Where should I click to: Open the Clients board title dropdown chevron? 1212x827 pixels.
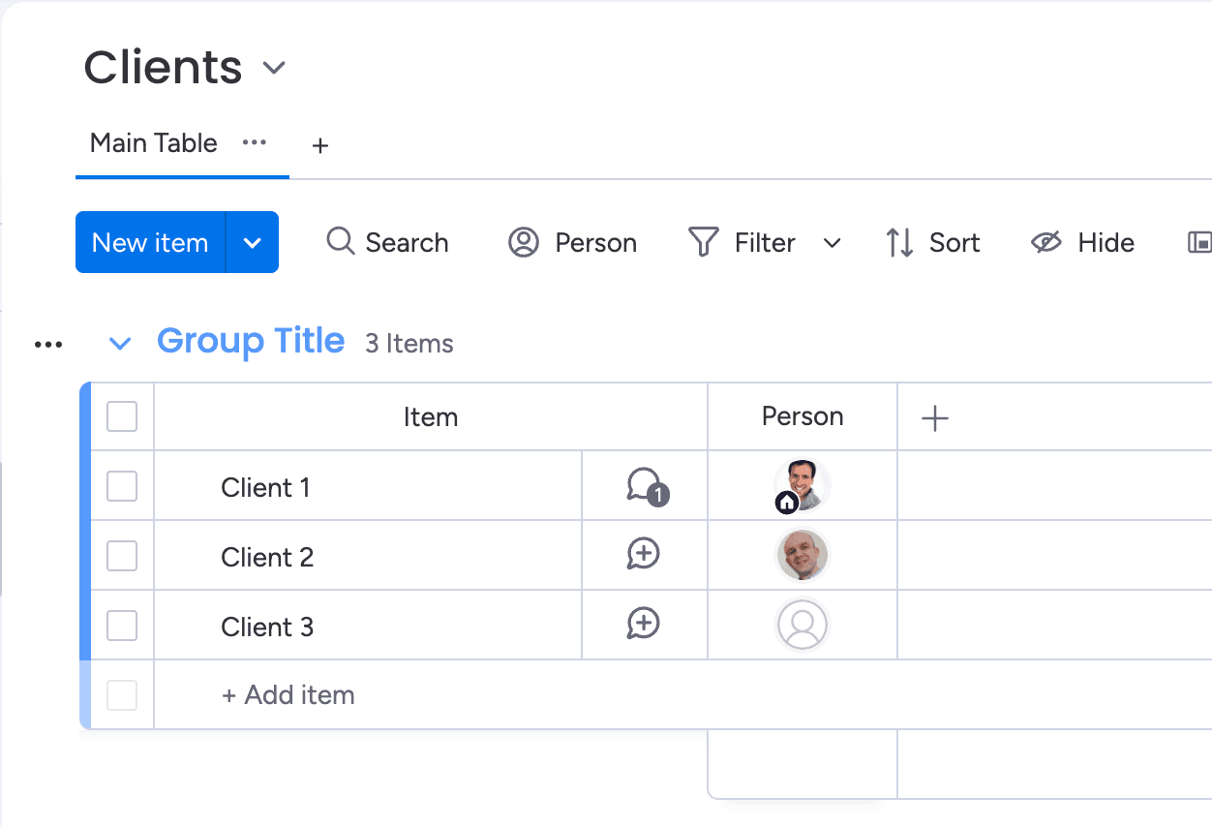tap(274, 69)
